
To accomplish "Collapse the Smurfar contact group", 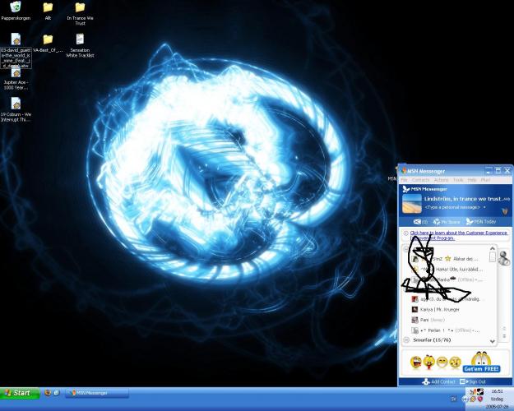I will click(406, 340).
